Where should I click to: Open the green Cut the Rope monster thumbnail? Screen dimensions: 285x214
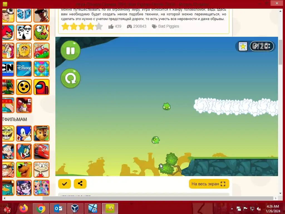(x=41, y=33)
